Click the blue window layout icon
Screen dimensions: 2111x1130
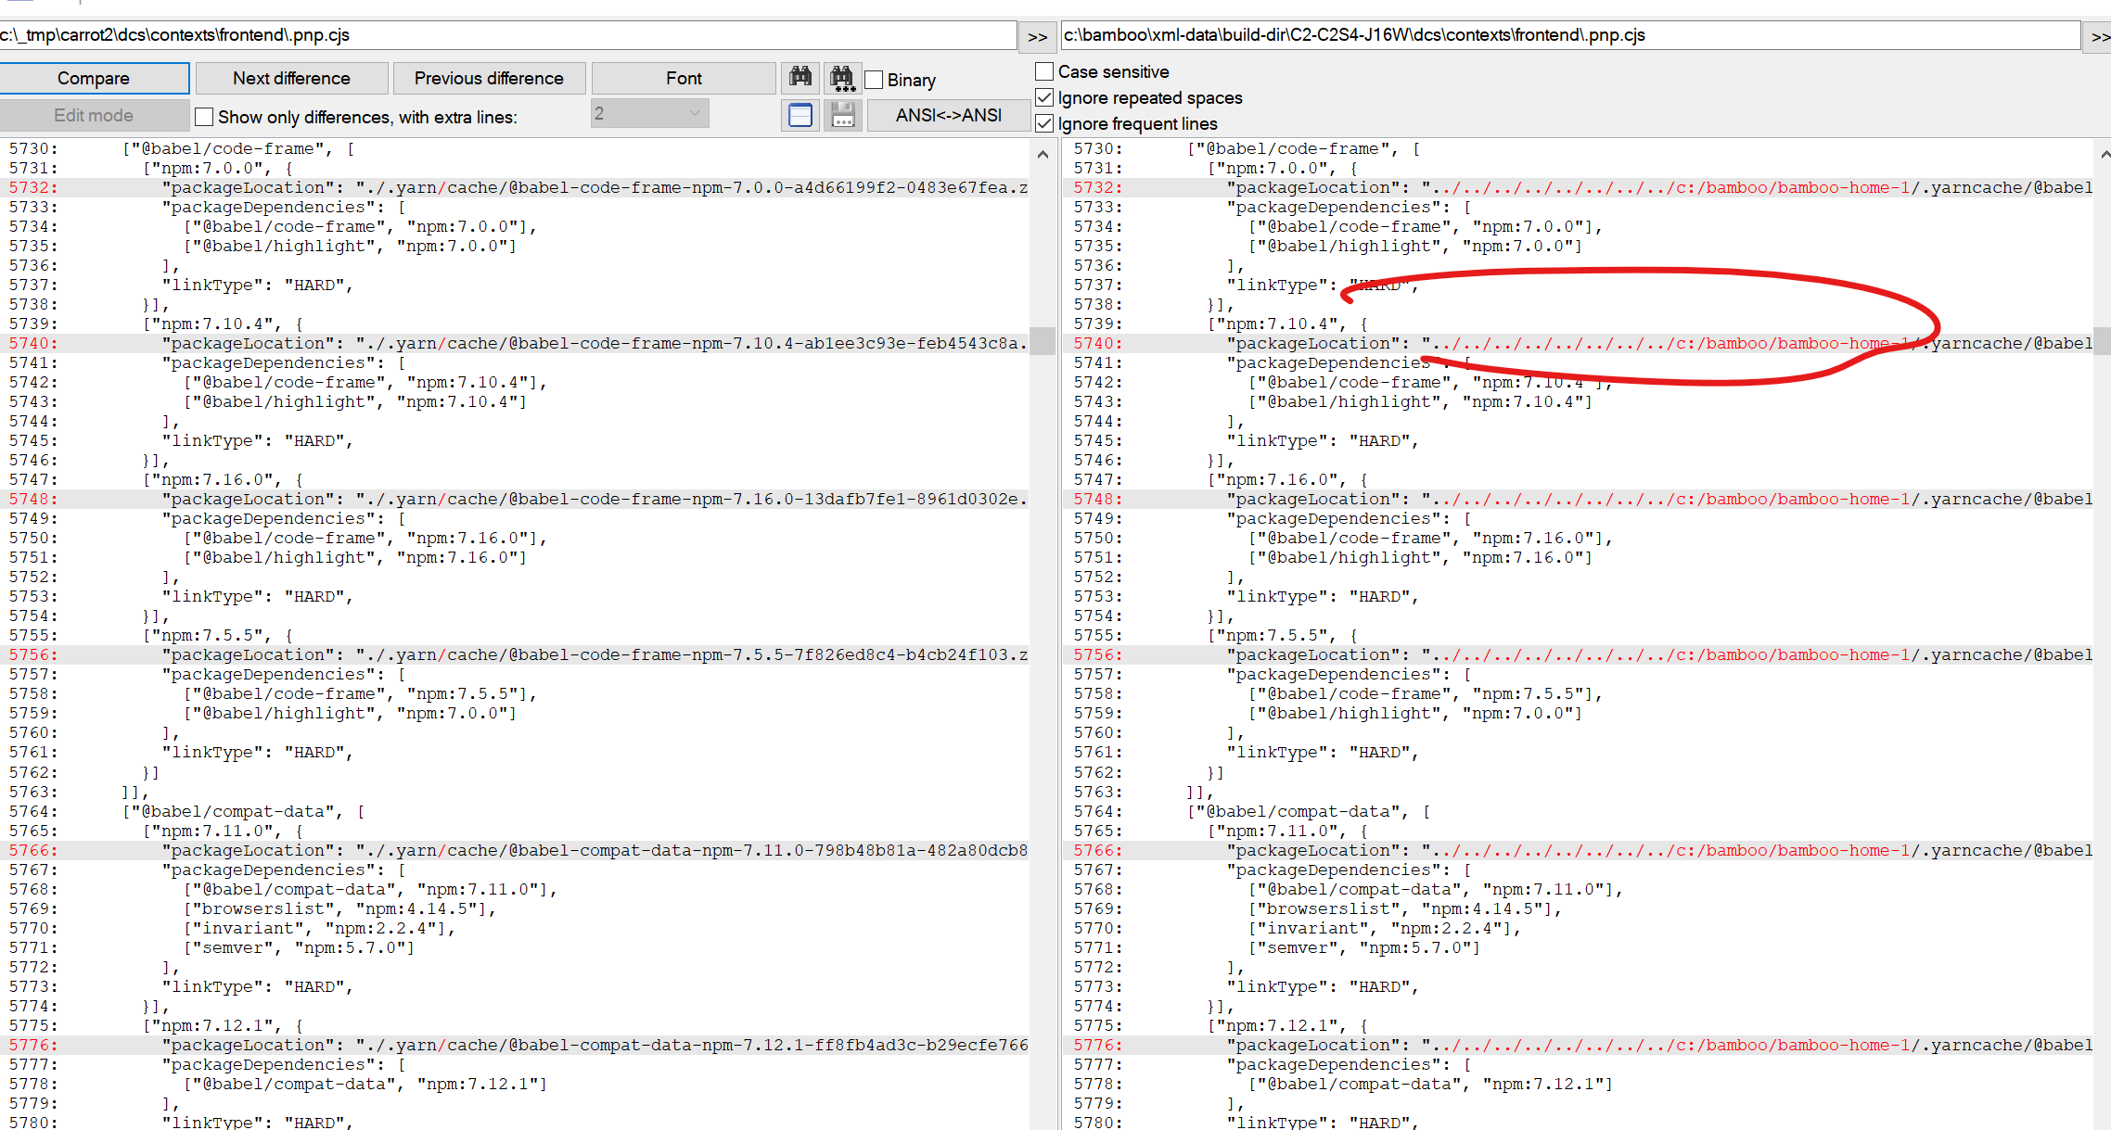click(x=800, y=115)
